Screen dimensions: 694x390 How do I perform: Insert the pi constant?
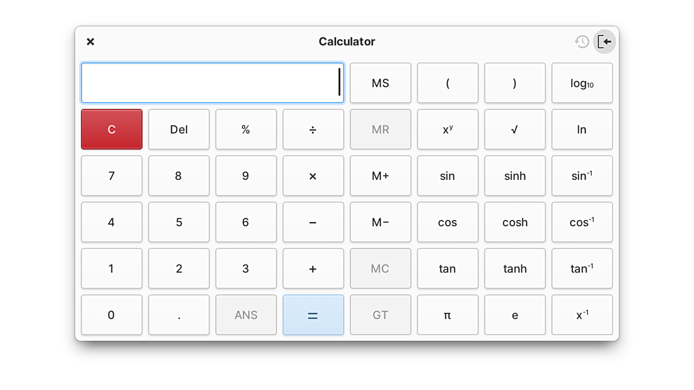point(448,315)
